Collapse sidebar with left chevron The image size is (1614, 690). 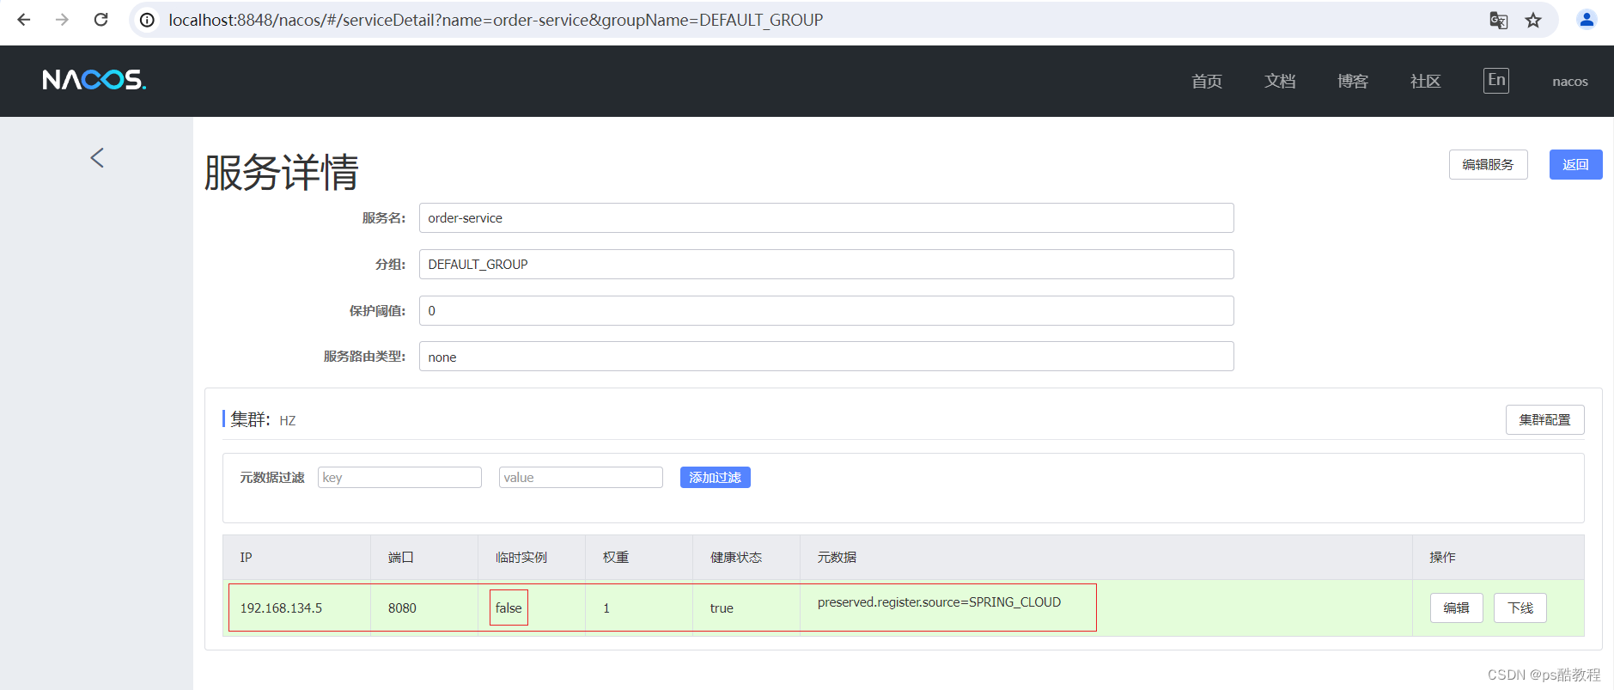coord(97,157)
